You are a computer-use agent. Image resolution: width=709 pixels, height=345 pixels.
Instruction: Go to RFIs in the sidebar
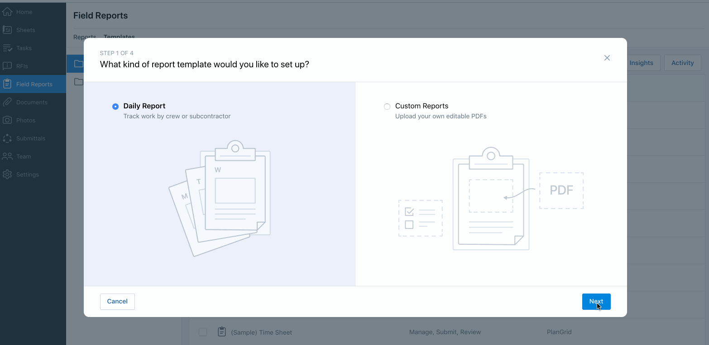[x=33, y=66]
